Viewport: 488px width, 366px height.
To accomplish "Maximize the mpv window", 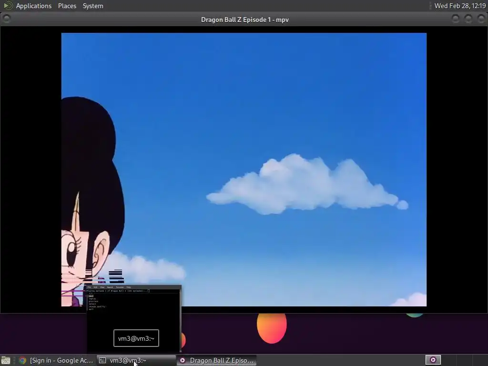I will coord(468,19).
